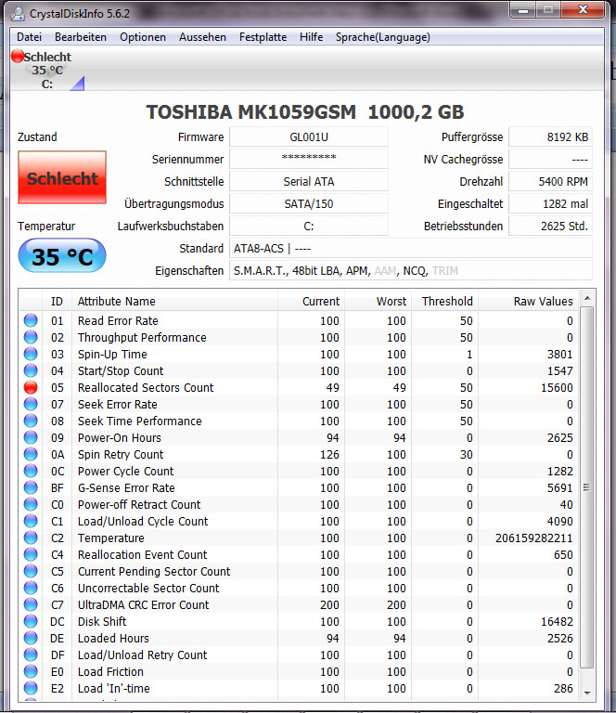616x713 pixels.
Task: Click blue status icon for Temperature attribute
Action: 31,538
